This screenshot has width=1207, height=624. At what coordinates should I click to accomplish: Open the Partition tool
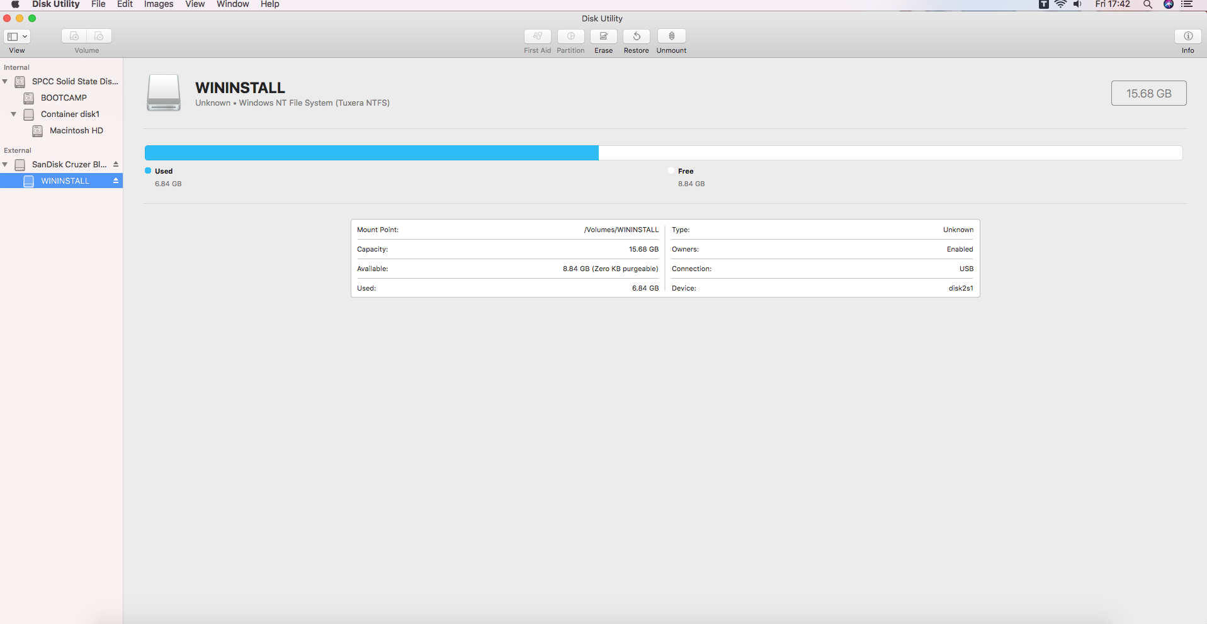pos(571,36)
